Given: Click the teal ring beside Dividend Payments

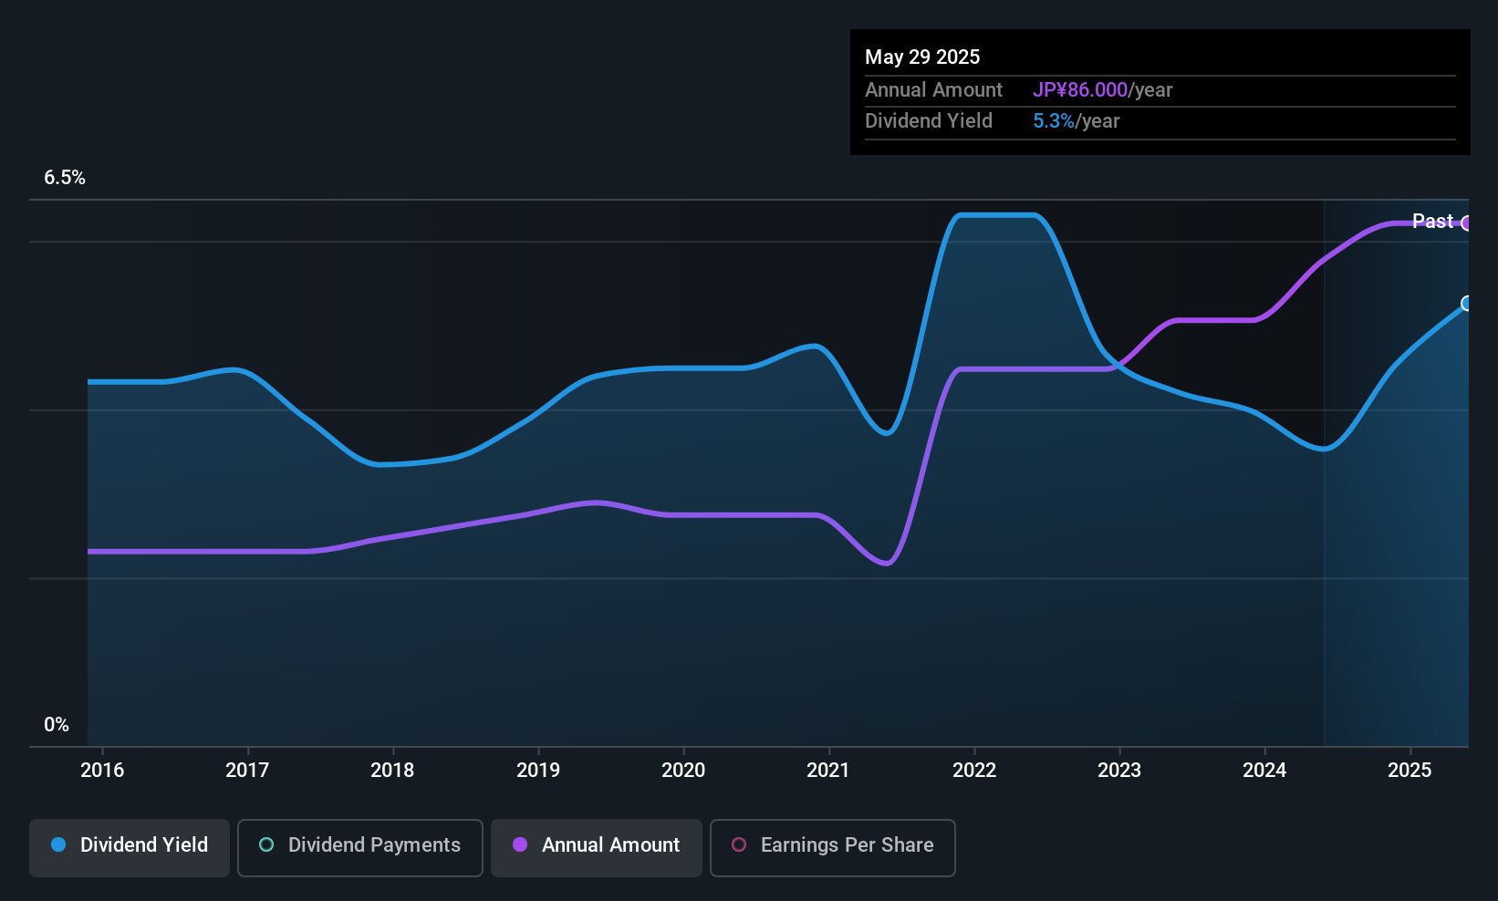Looking at the screenshot, I should 266,844.
